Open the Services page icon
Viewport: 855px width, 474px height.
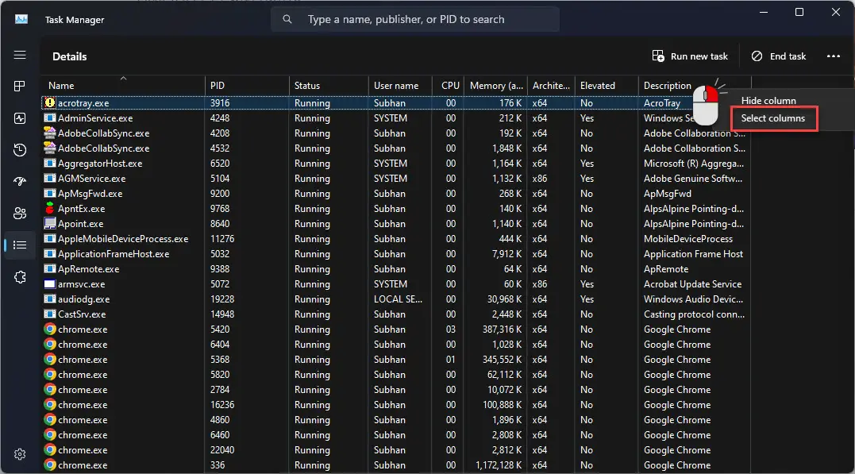[20, 277]
